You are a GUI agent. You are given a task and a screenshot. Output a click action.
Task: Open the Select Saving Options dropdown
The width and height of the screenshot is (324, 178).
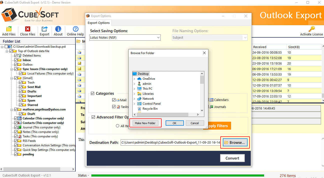(x=125, y=38)
